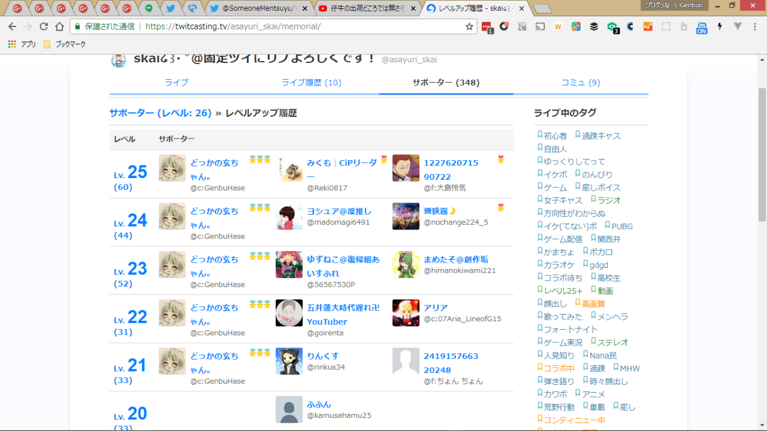Click the レベル25+ tag link
This screenshot has height=431, width=767.
tap(563, 291)
